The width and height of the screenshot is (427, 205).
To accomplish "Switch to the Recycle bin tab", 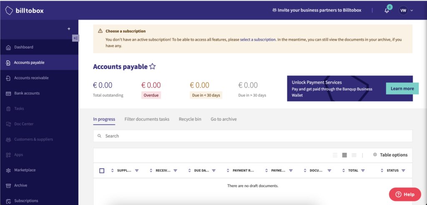I will 190,119.
